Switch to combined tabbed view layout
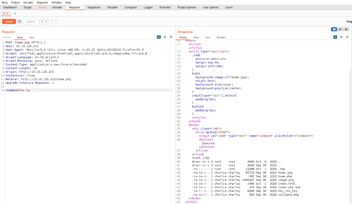352x204 pixels. click(x=346, y=29)
